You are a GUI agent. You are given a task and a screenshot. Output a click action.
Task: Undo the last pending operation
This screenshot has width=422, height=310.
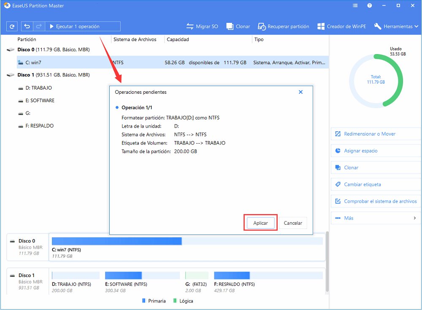pos(27,26)
